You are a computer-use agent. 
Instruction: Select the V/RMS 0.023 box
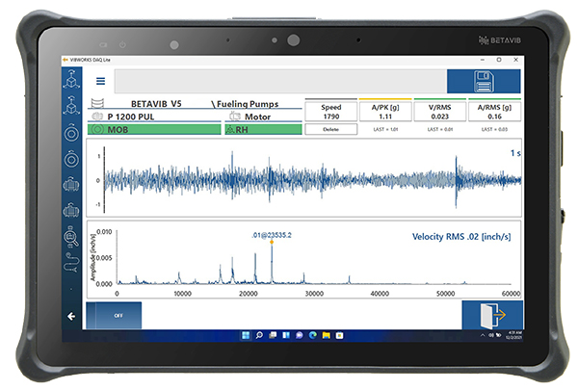point(440,112)
